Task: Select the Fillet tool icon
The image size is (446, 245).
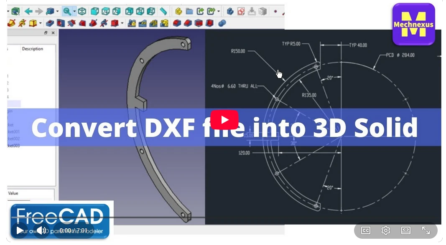Action: (x=177, y=23)
